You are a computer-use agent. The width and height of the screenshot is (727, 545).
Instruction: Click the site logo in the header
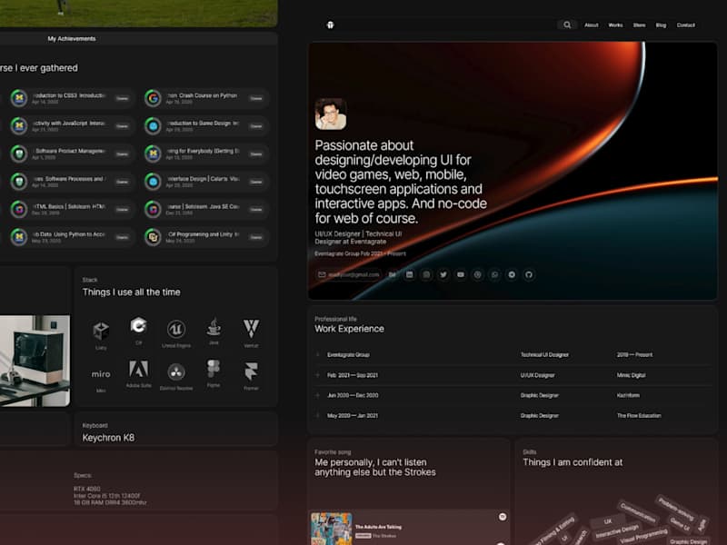point(330,25)
